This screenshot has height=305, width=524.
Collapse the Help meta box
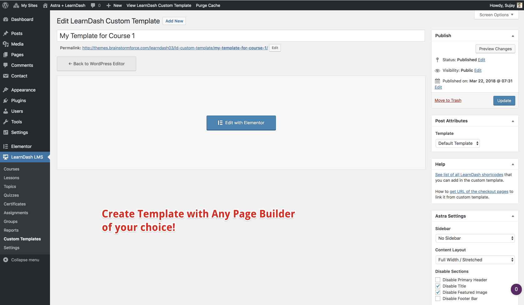point(513,164)
